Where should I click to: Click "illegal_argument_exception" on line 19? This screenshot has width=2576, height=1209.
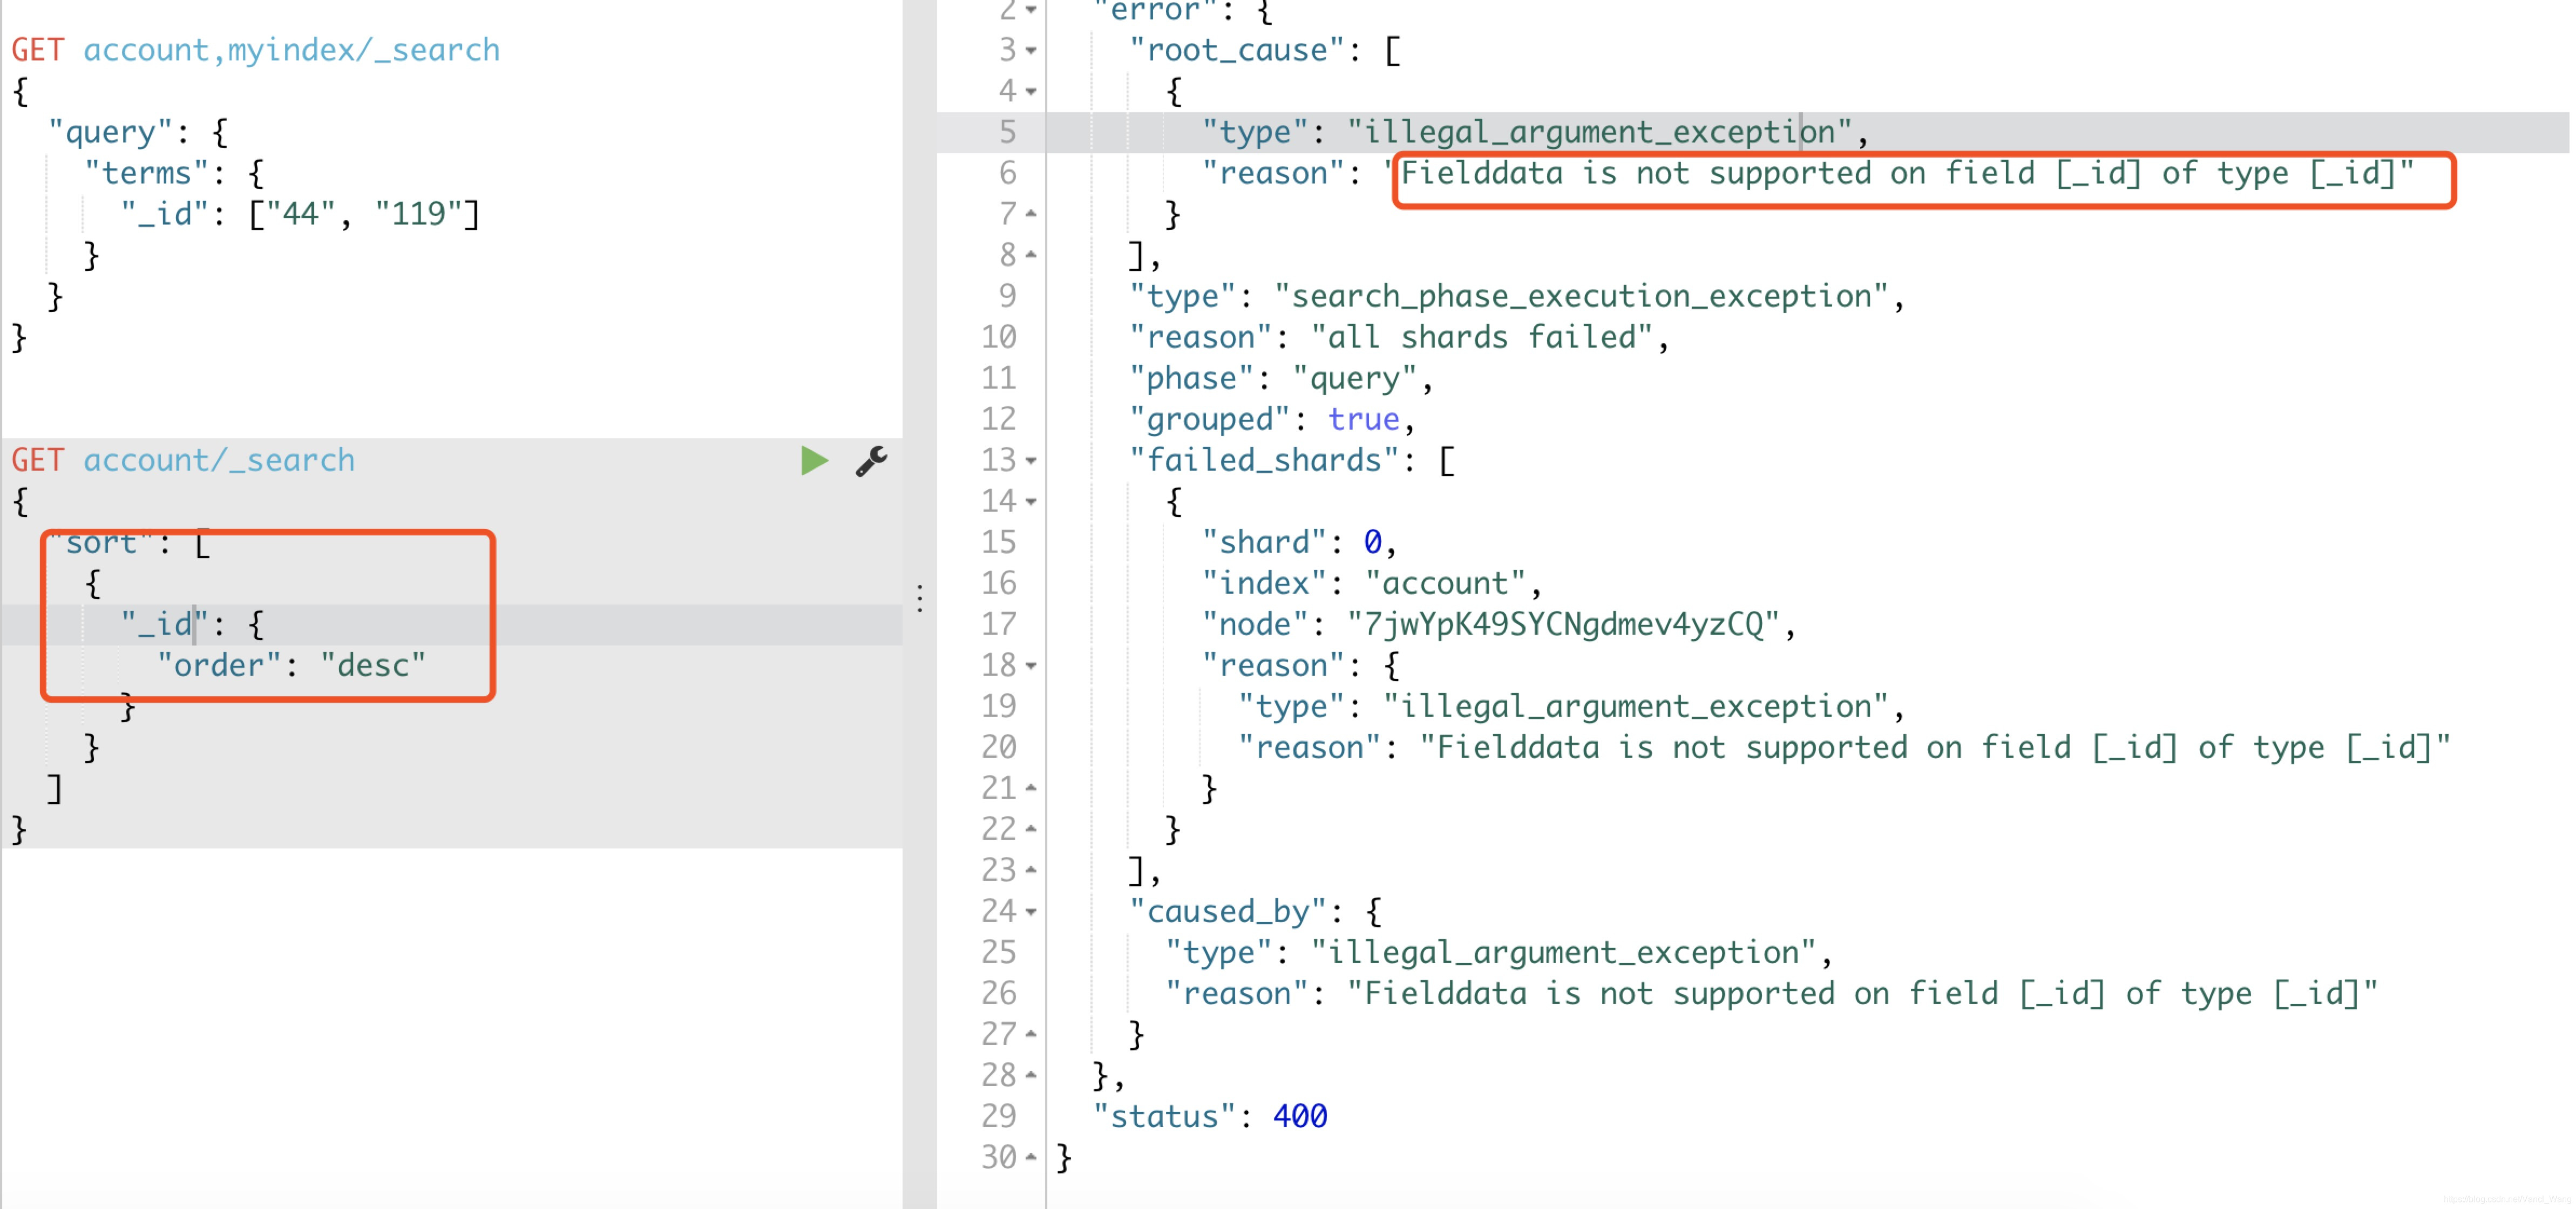[1636, 706]
